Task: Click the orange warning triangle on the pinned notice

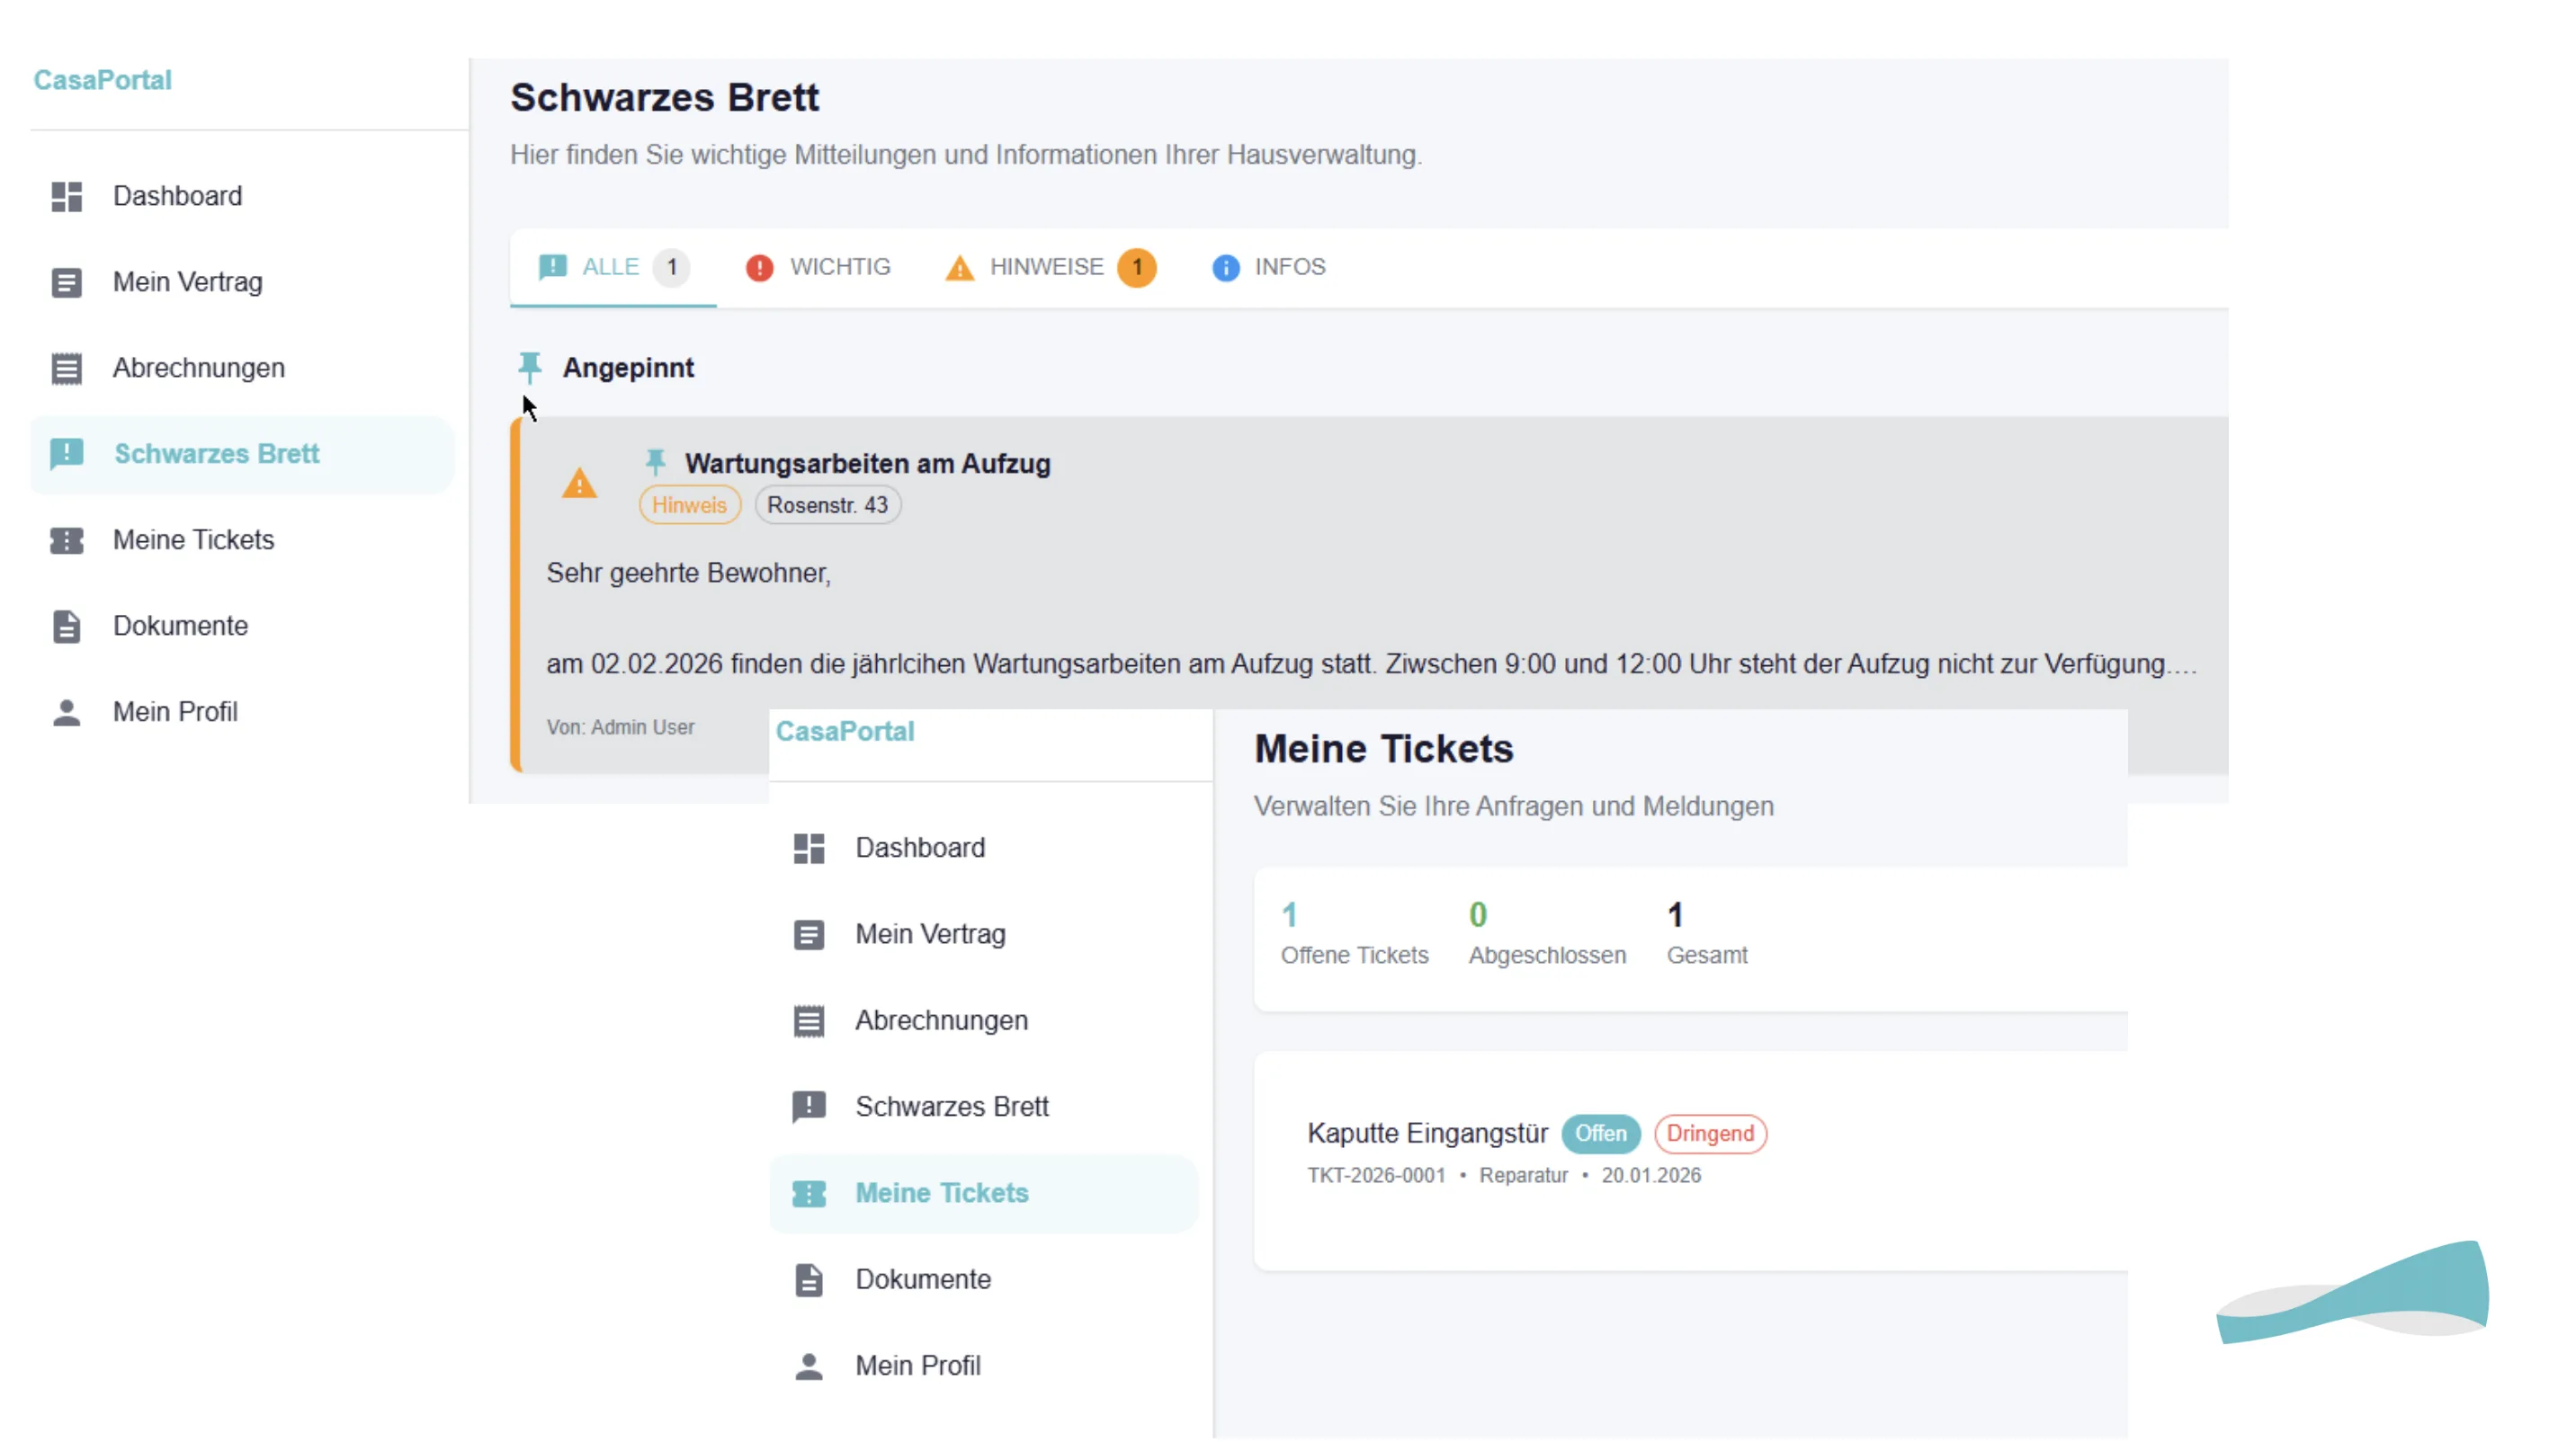Action: tap(579, 484)
